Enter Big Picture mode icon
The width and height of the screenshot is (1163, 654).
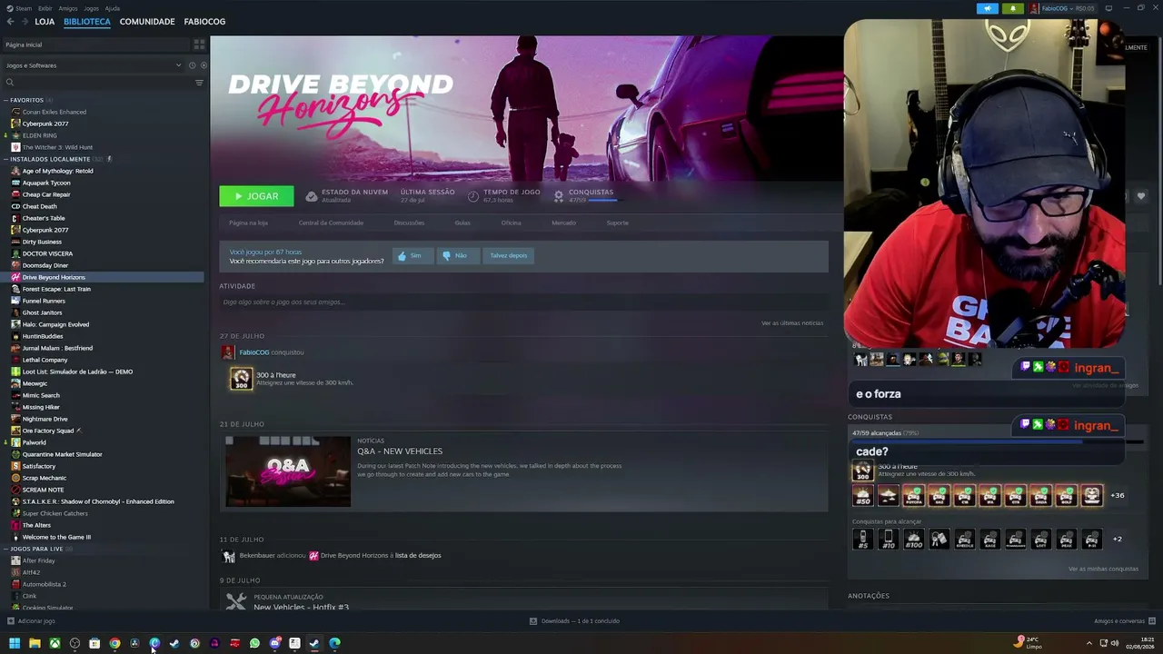pyautogui.click(x=1108, y=8)
